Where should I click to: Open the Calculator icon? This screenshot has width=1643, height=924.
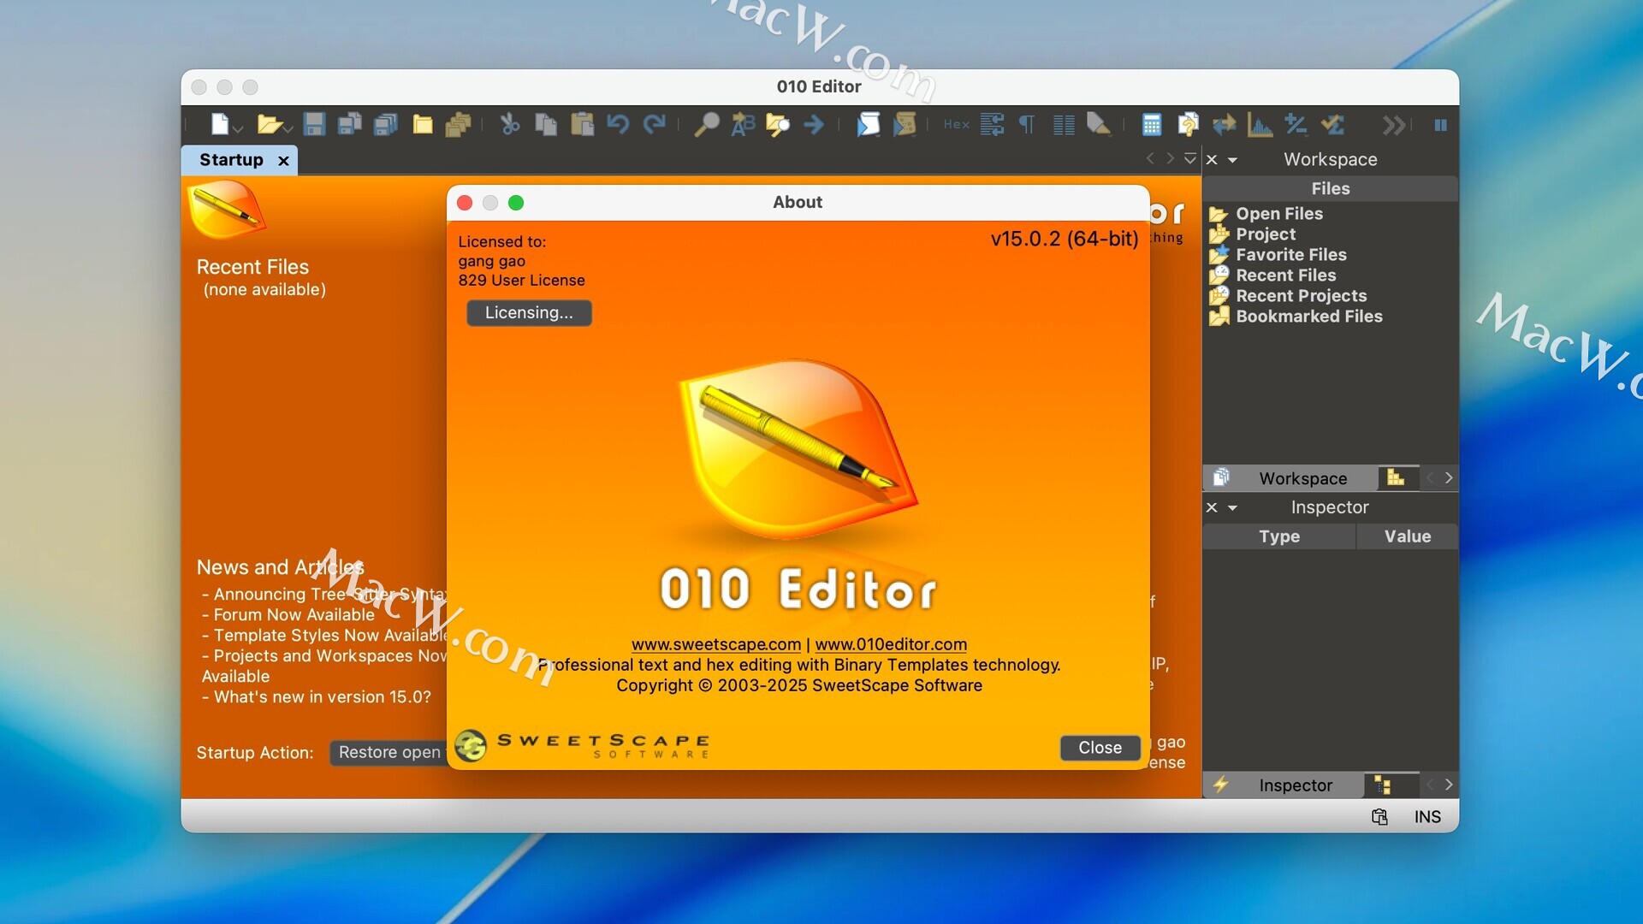click(1152, 125)
